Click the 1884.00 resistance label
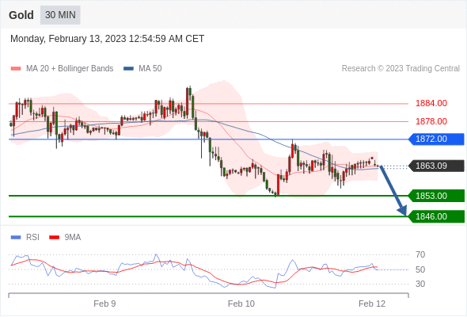 (431, 104)
